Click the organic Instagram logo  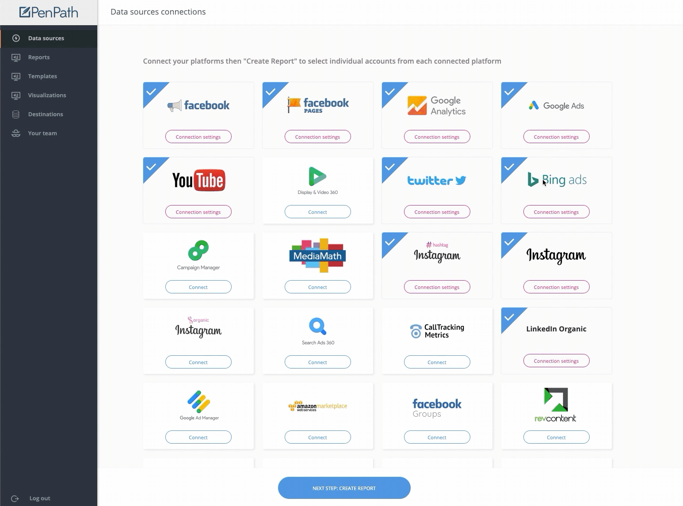coord(198,327)
